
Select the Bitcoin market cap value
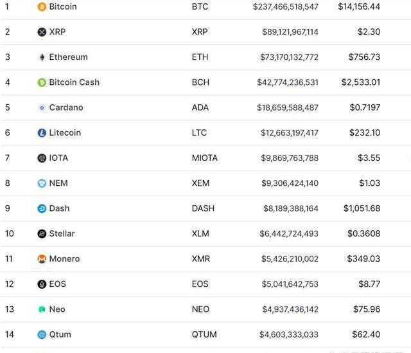[286, 6]
